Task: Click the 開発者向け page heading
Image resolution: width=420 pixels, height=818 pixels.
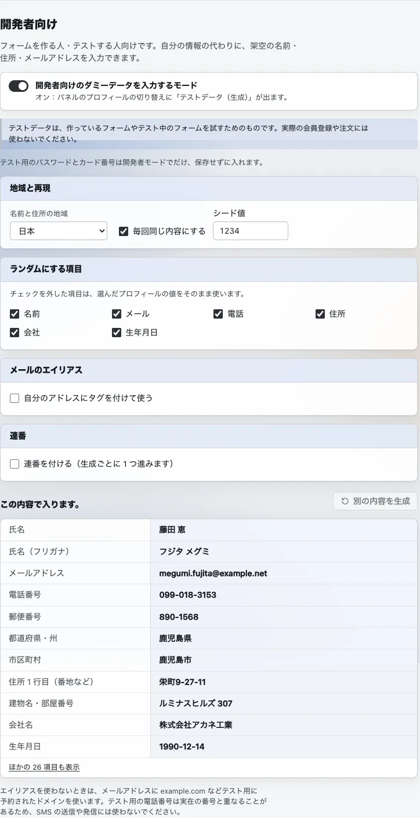Action: click(29, 24)
